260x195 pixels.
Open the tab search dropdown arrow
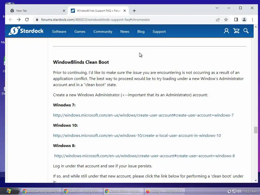click(217, 8)
